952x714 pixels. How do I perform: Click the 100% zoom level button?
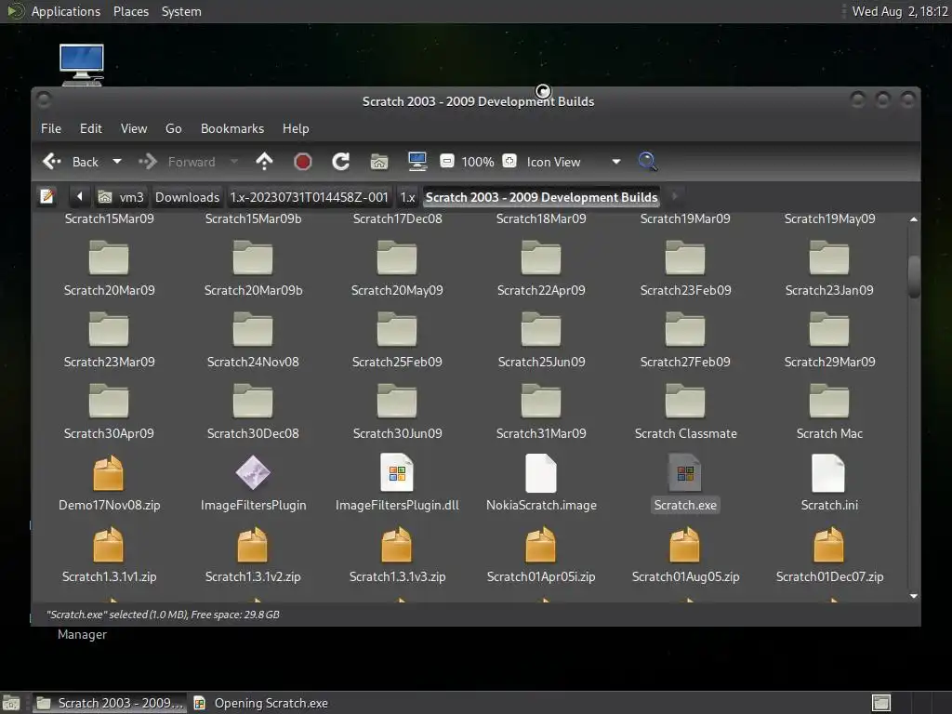click(478, 162)
